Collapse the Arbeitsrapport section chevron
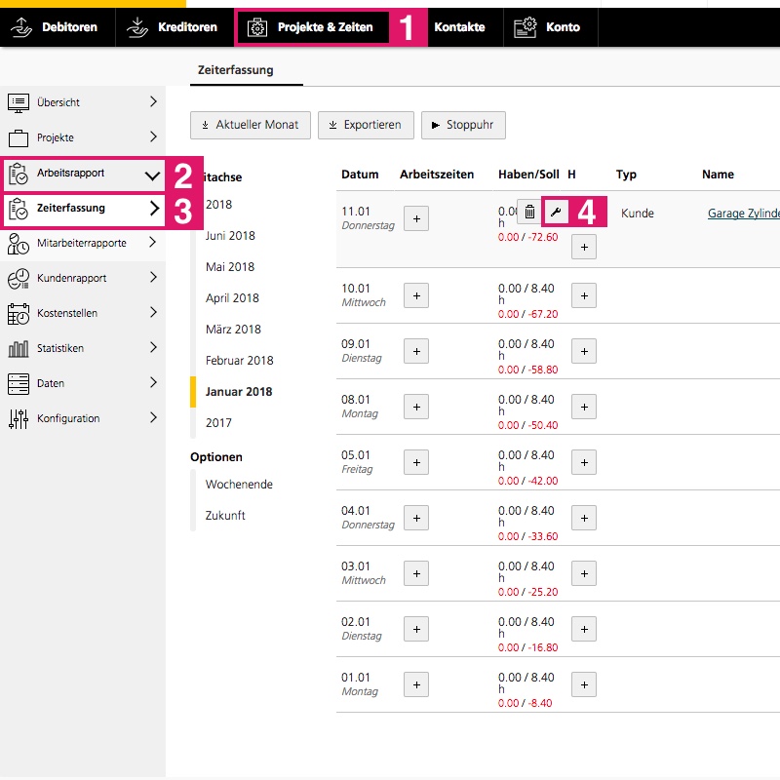 pyautogui.click(x=152, y=175)
